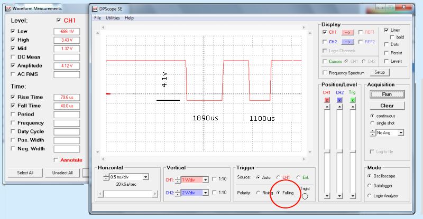Click CH1 position slider up arrow
Image resolution: width=423 pixels, height=219 pixels.
pyautogui.click(x=327, y=107)
